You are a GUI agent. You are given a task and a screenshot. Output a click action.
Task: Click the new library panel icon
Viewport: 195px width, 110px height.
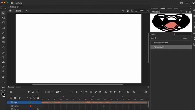point(190,12)
